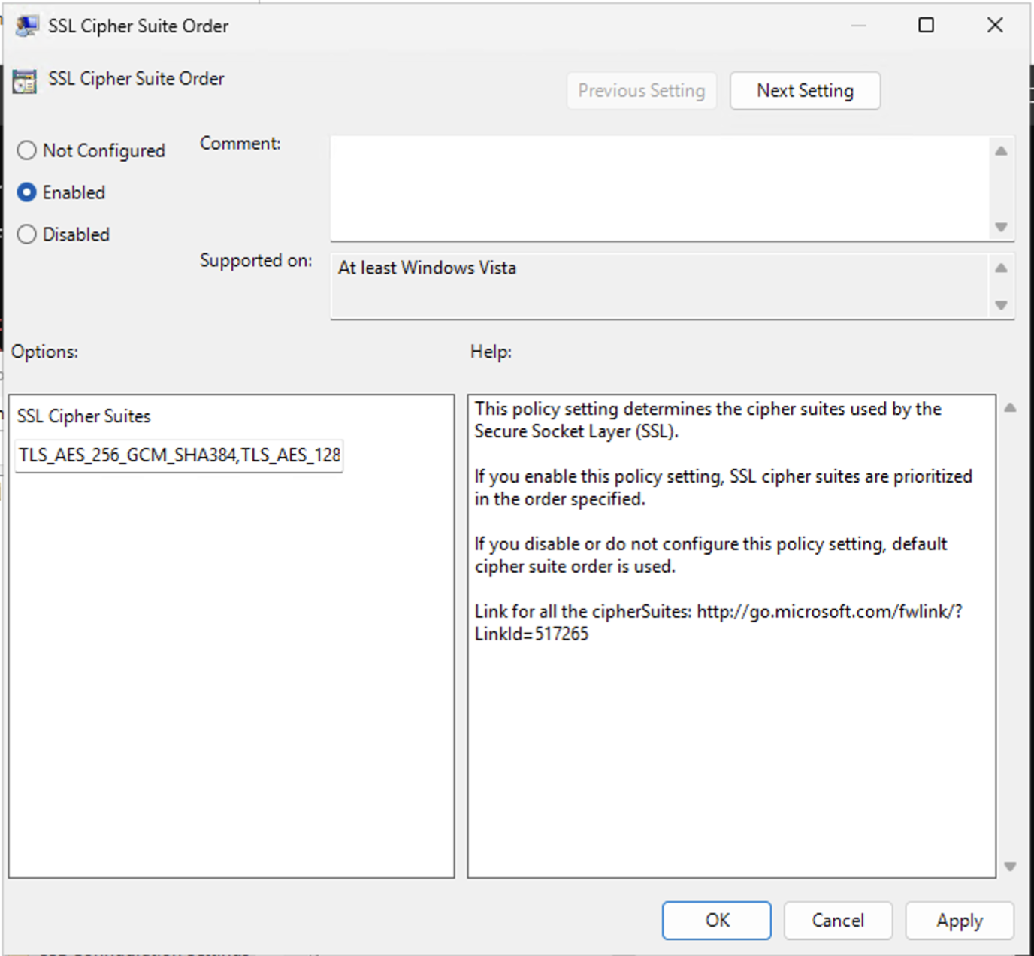Close the SSL Cipher Suite Order window
The height and width of the screenshot is (956, 1034).
pyautogui.click(x=995, y=26)
